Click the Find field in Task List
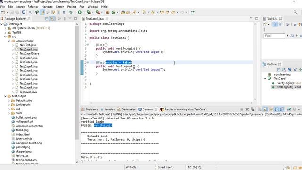This screenshot has width=302, height=170. coord(274,36)
